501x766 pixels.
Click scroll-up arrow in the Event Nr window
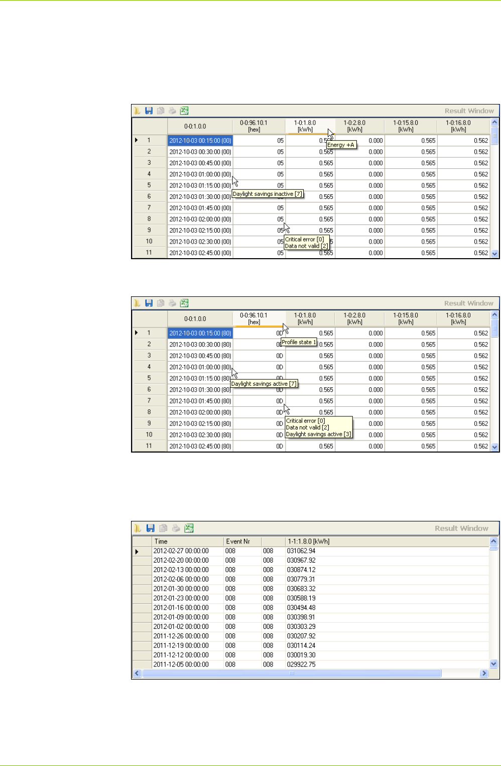493,541
